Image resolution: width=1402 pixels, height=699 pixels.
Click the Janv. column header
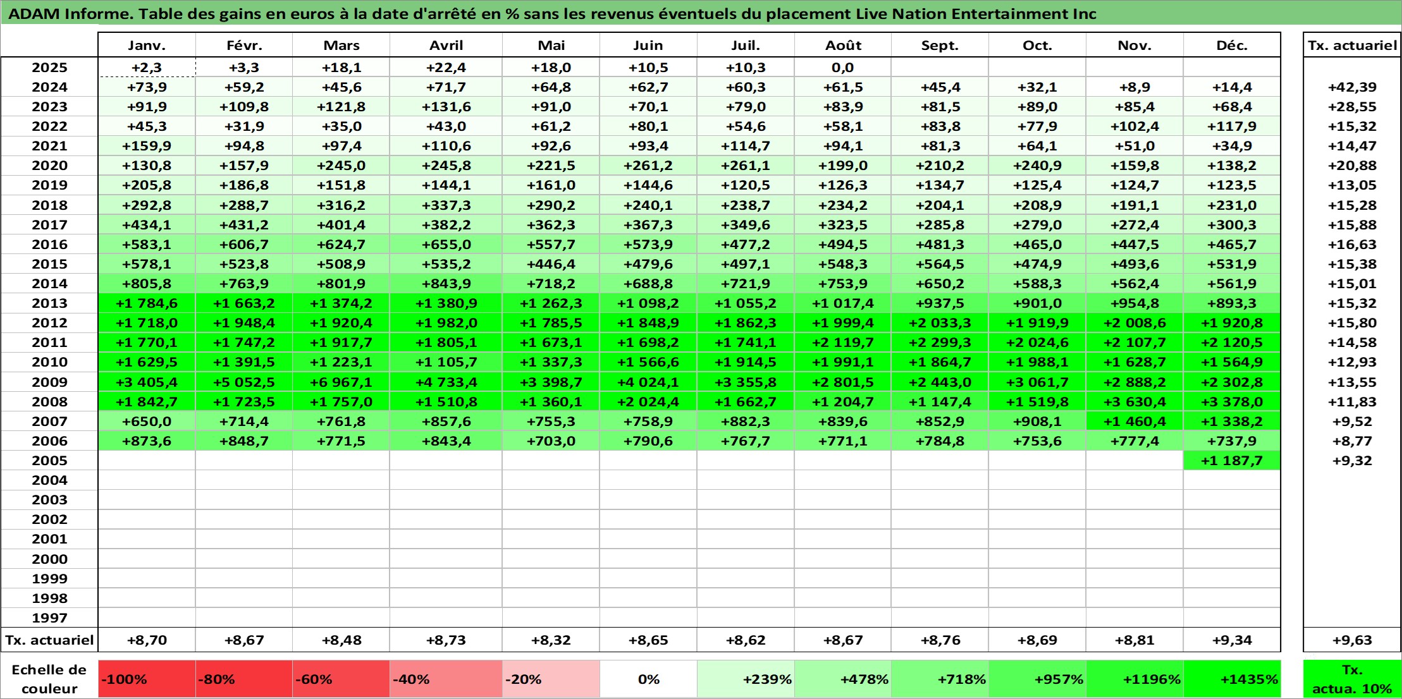(147, 45)
